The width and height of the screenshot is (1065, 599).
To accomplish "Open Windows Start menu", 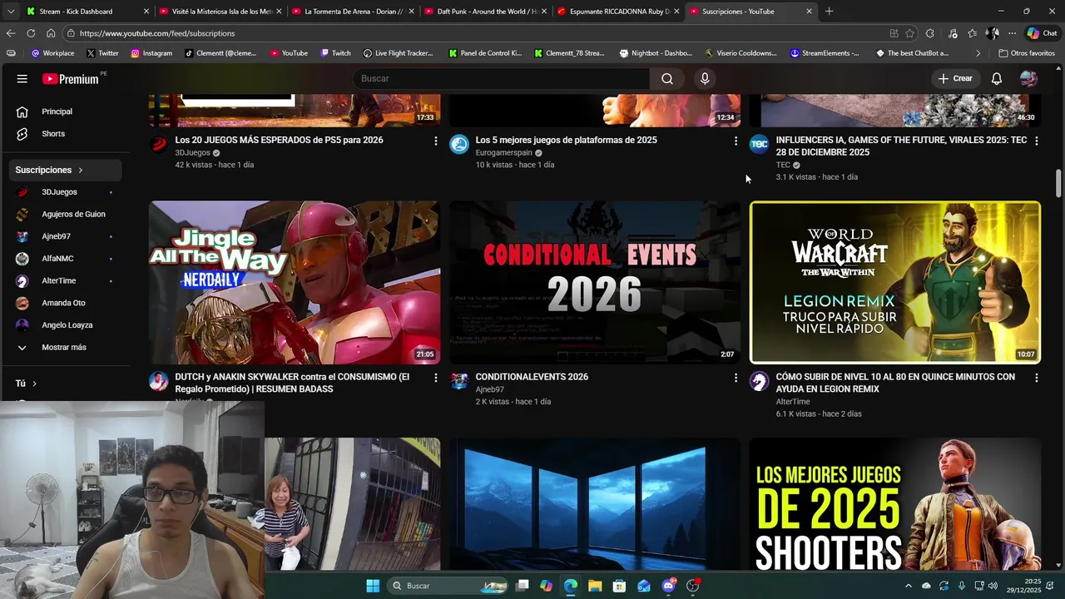I will pyautogui.click(x=373, y=586).
